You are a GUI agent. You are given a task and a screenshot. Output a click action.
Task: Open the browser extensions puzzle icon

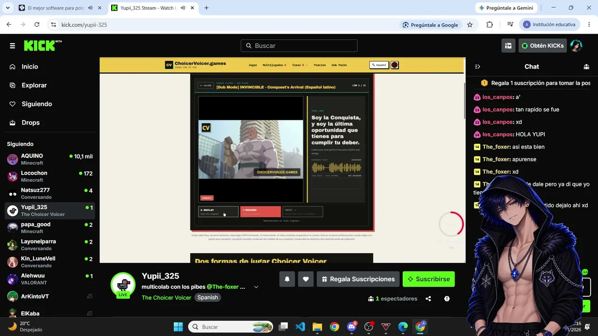coord(490,25)
